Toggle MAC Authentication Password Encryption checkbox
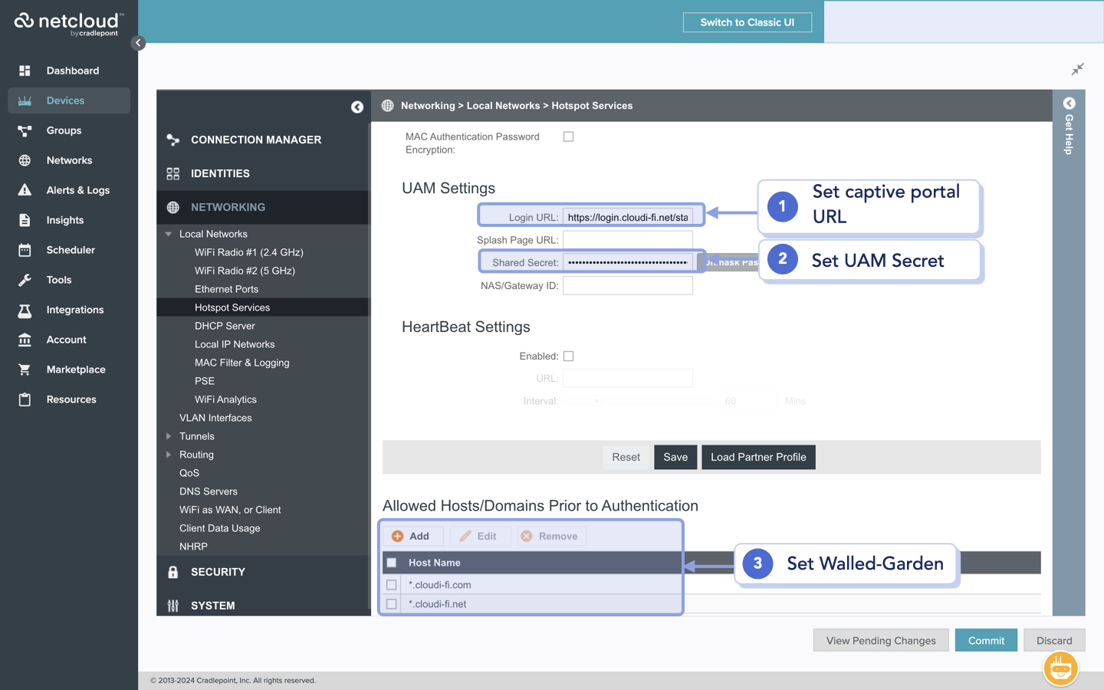This screenshot has width=1104, height=690. click(x=569, y=136)
